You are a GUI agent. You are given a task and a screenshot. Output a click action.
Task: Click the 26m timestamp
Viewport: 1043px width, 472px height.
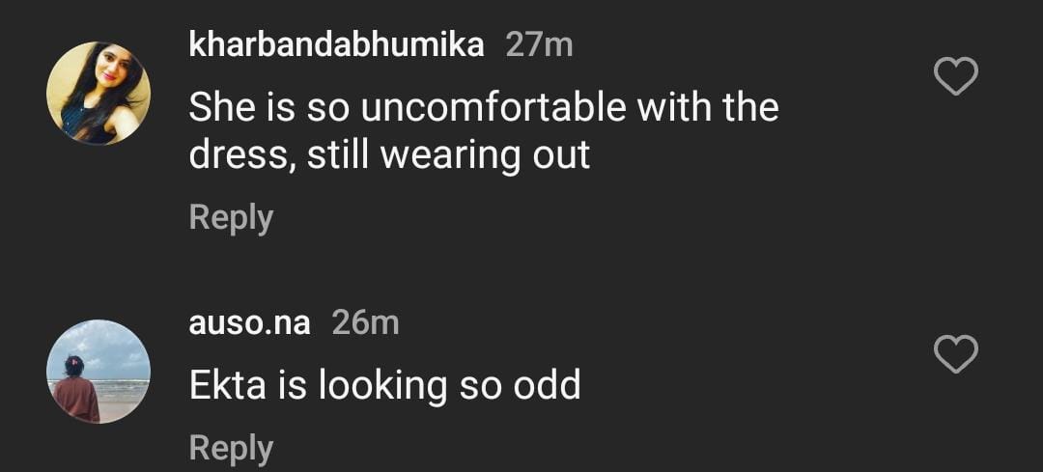point(365,322)
